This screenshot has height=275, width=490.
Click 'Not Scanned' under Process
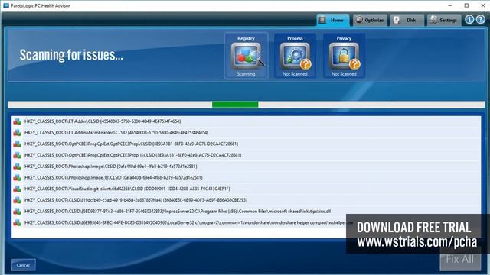(295, 74)
